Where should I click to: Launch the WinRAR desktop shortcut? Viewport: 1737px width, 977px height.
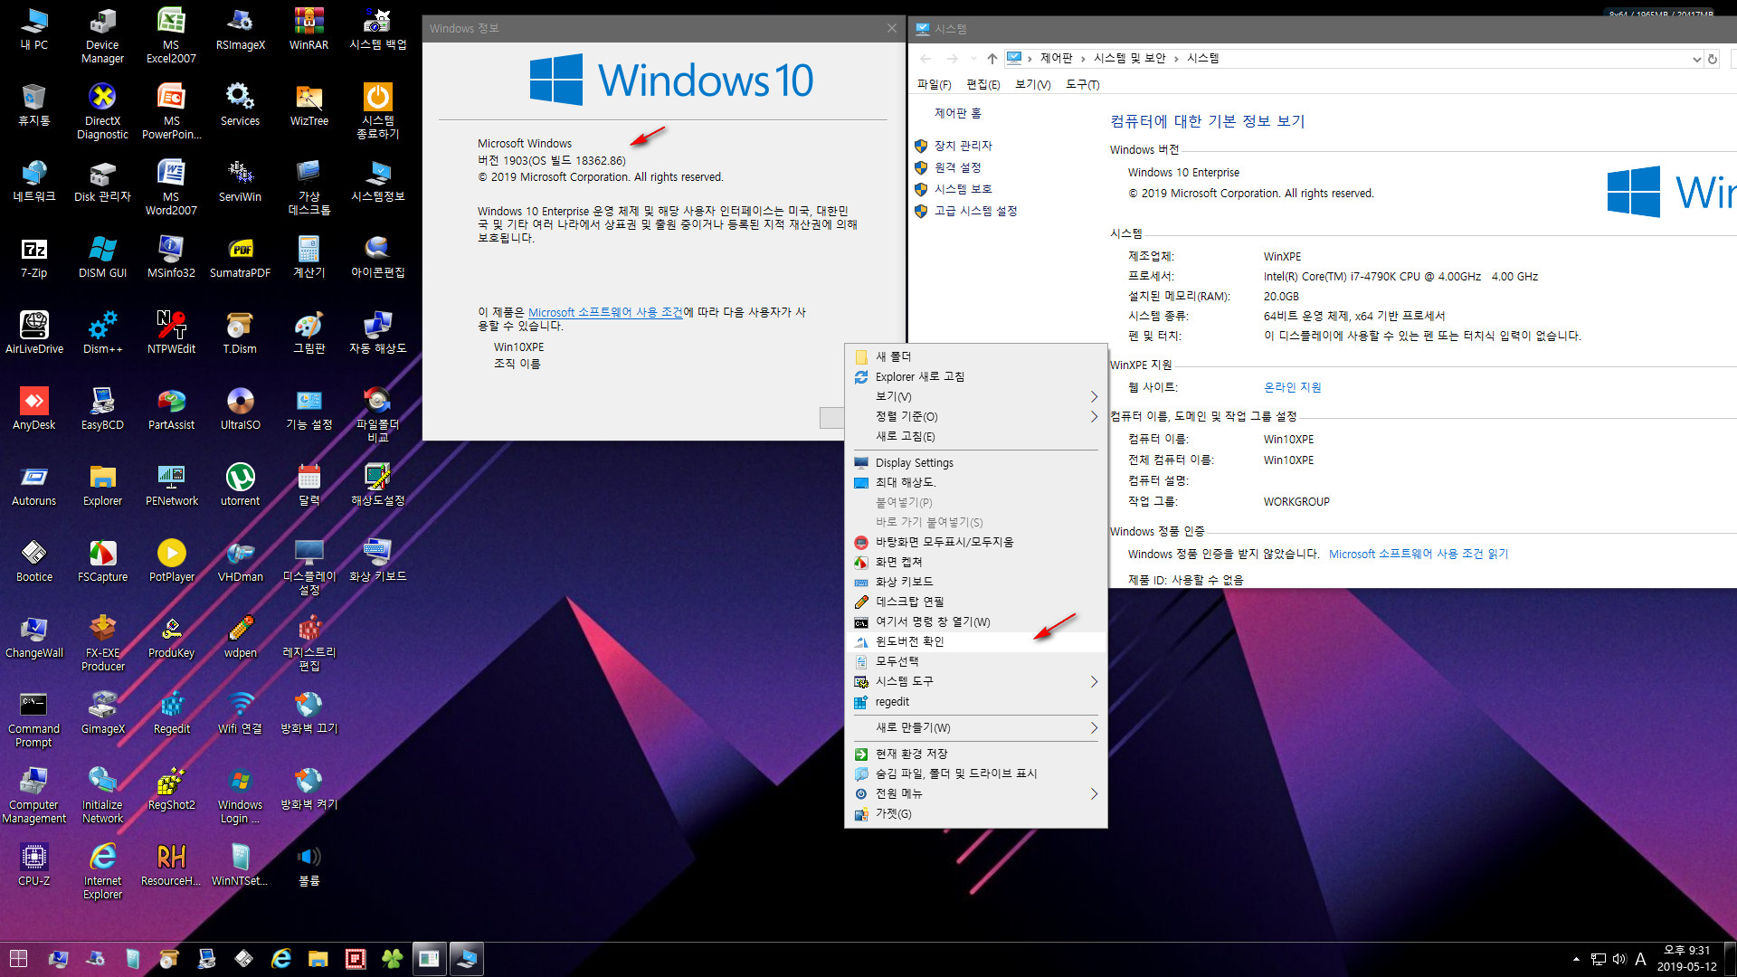click(308, 30)
